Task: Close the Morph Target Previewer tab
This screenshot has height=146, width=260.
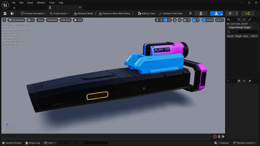Action: [x=244, y=19]
